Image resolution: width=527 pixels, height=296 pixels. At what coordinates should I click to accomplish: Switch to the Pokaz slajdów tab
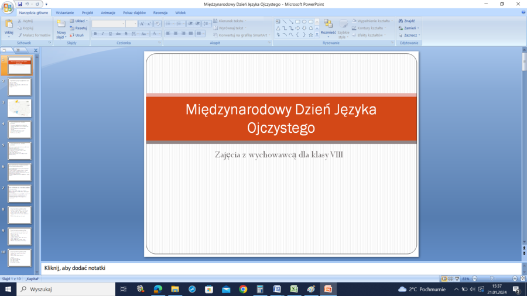coord(134,13)
